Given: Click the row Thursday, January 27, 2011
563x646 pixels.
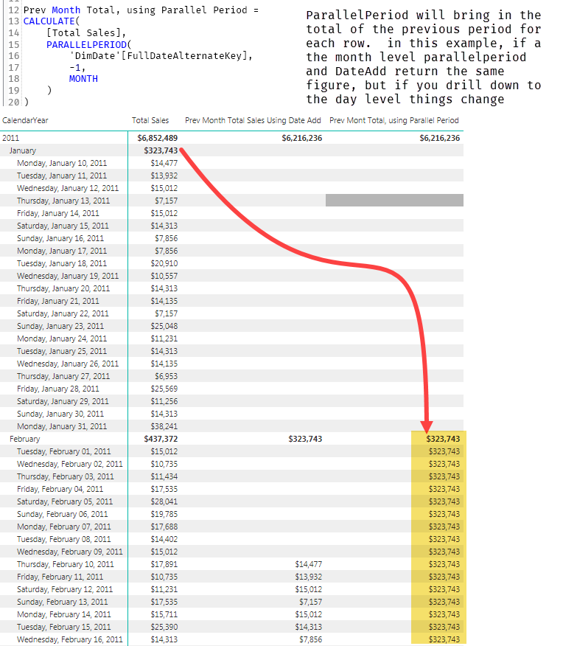Looking at the screenshot, I should click(231, 376).
